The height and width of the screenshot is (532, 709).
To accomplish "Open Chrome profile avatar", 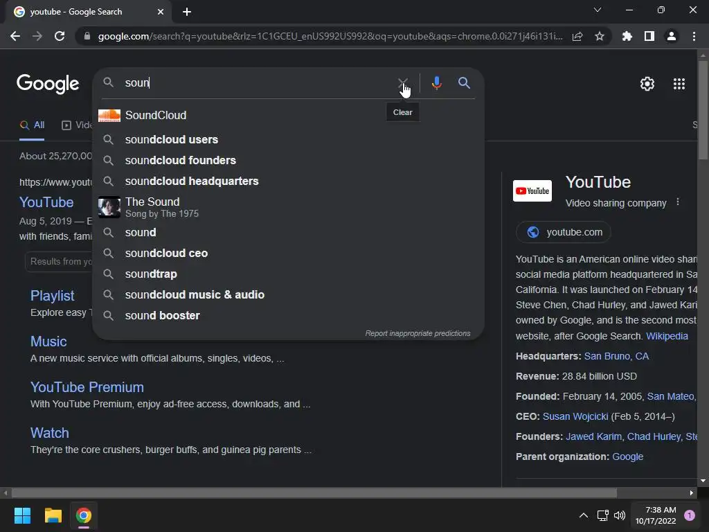I will tap(672, 36).
